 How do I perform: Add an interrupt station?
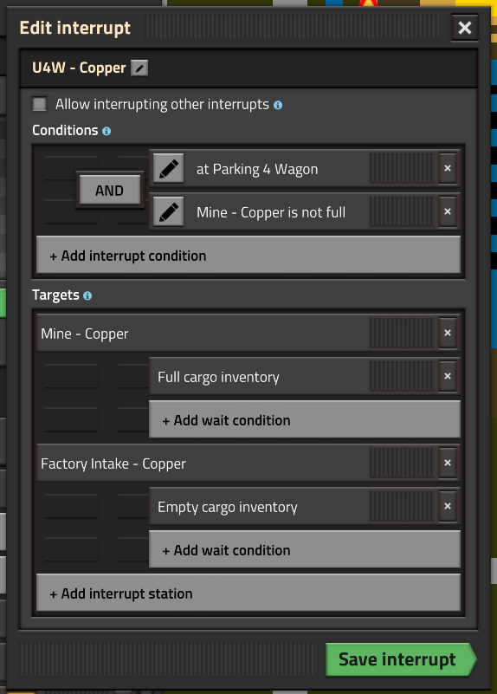[248, 593]
